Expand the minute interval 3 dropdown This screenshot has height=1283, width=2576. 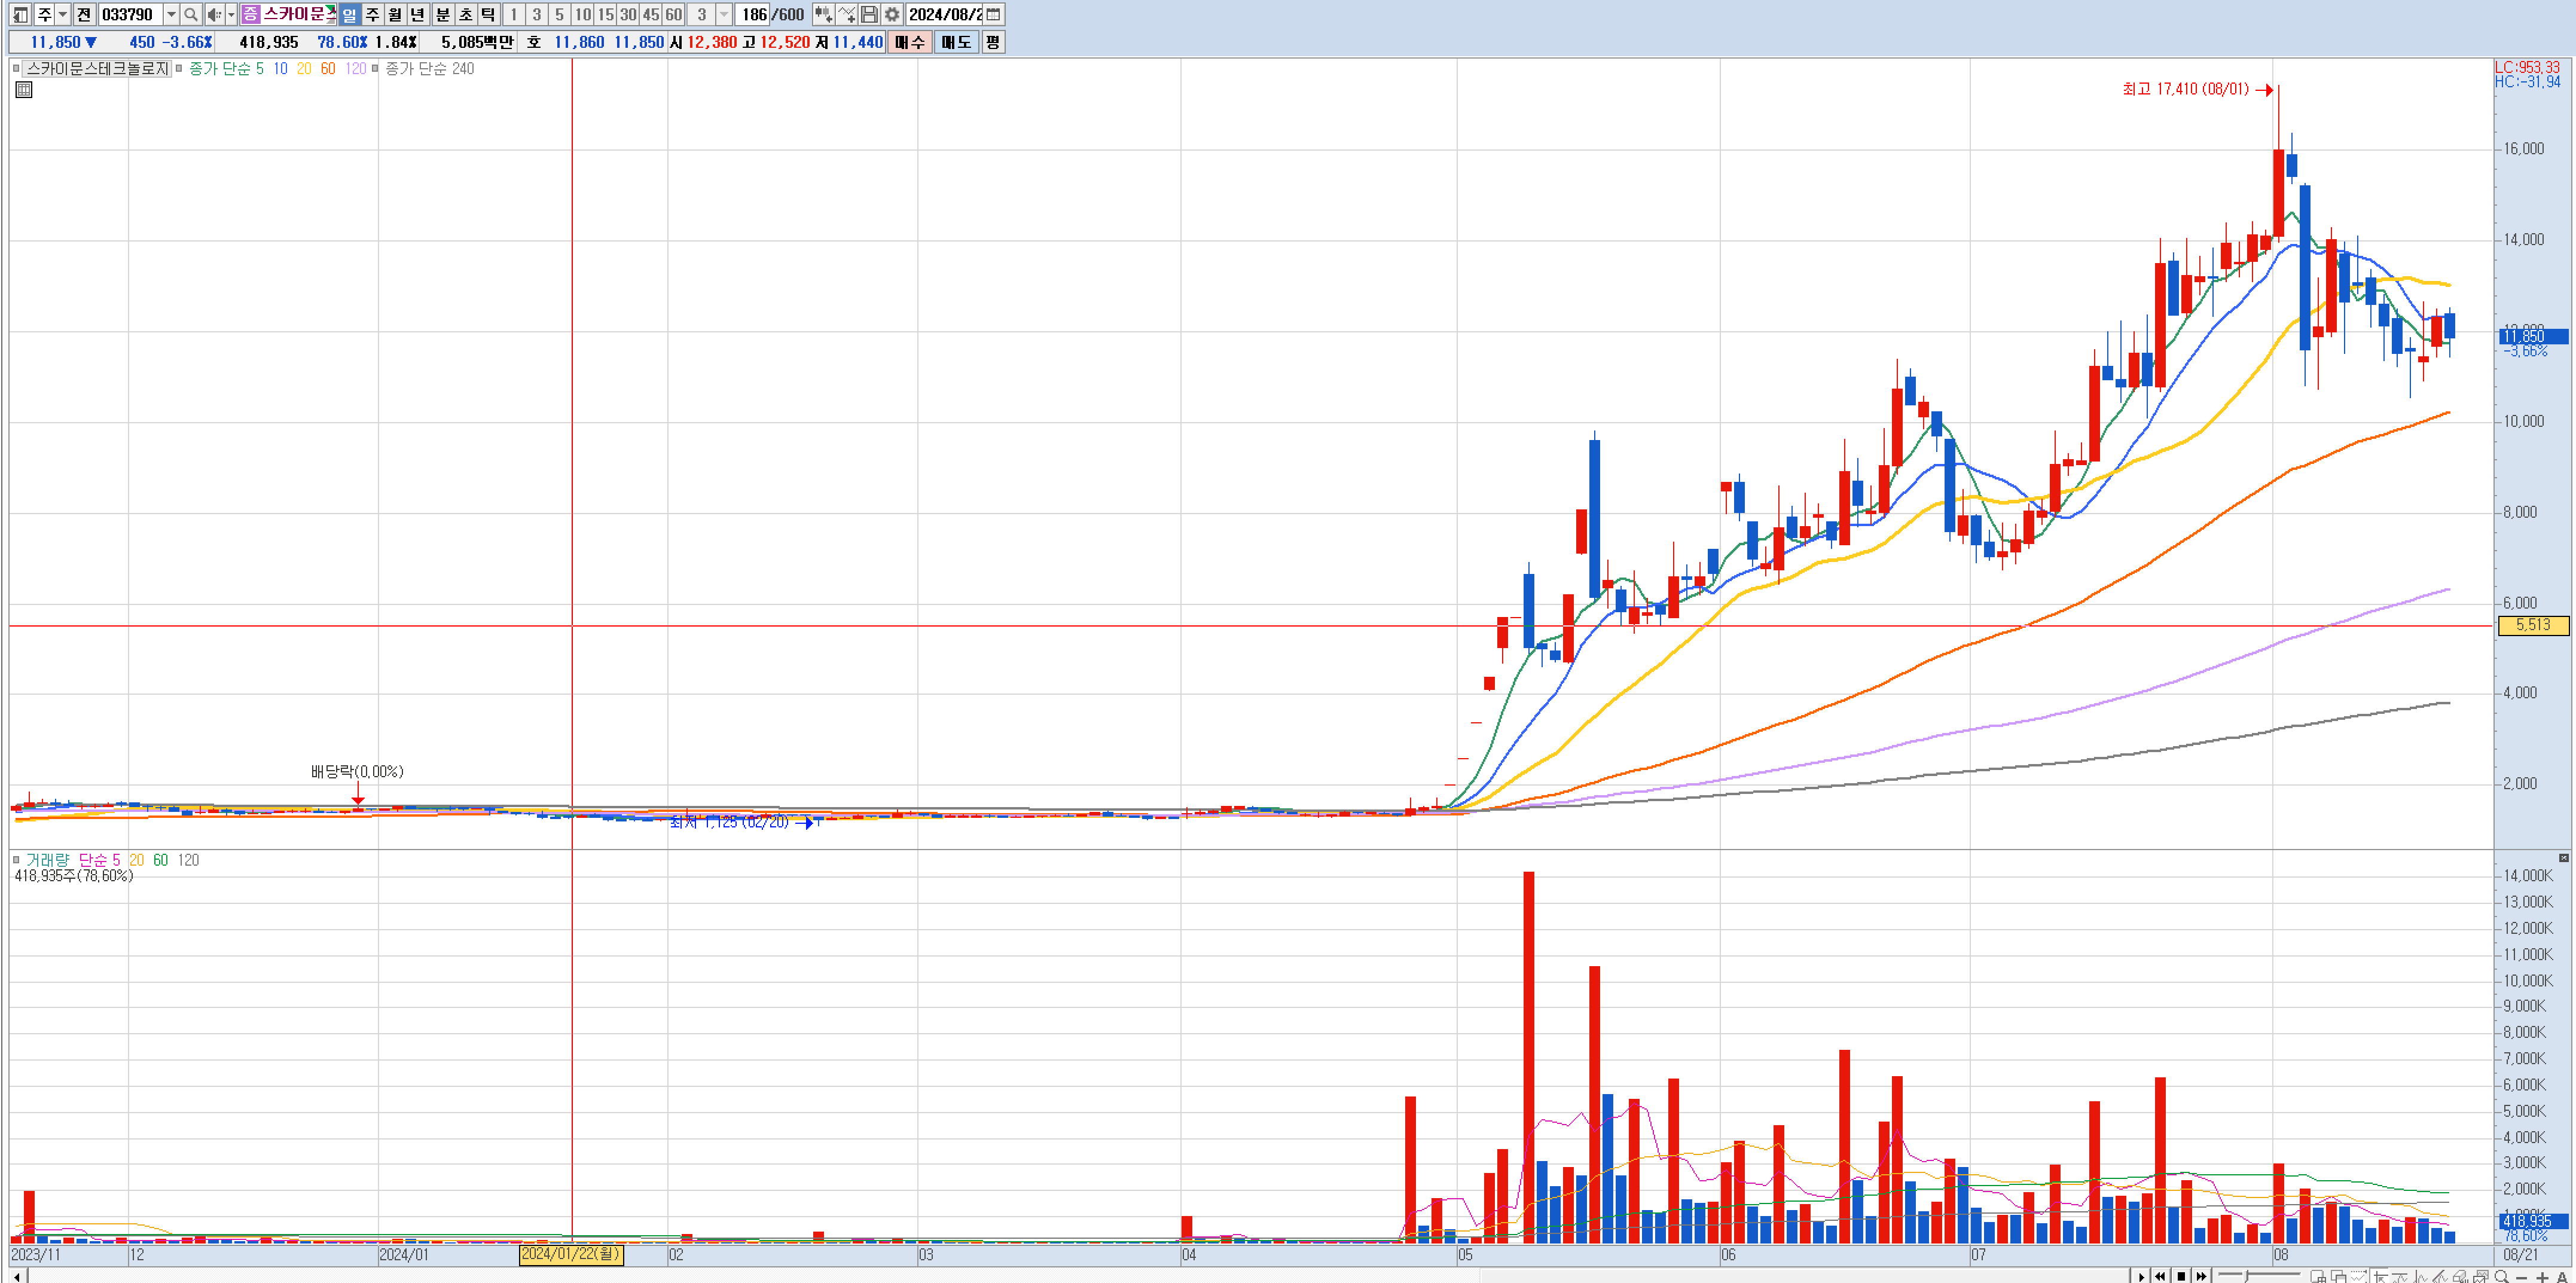724,14
